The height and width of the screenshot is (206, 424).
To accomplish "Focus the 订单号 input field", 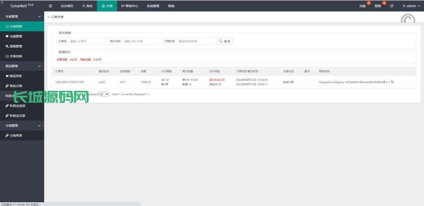I will coord(87,41).
